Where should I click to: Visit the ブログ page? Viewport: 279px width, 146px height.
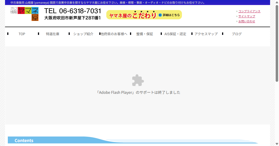[237, 34]
